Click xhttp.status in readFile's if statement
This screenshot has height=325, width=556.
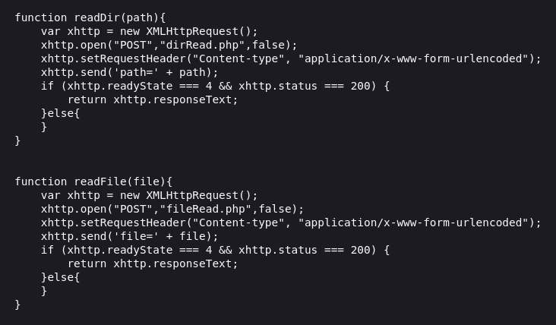pos(278,251)
